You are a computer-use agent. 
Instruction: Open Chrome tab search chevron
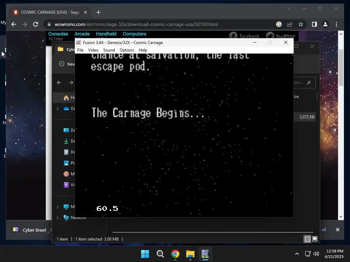[x=288, y=9]
